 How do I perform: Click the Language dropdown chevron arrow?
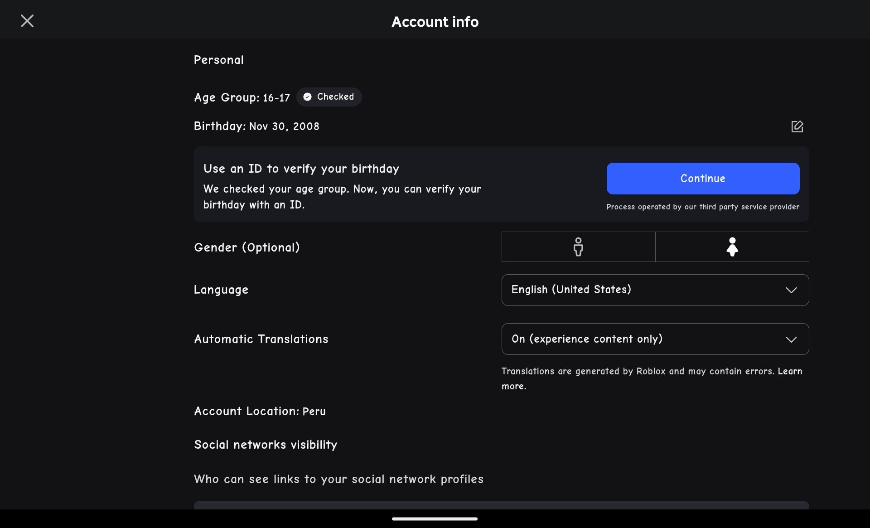click(x=791, y=290)
